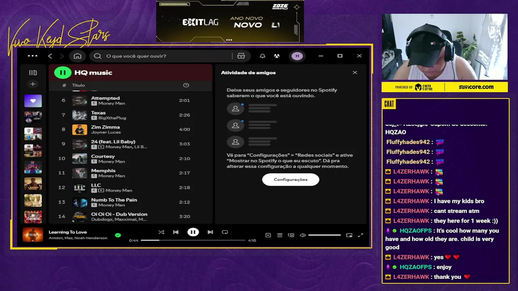Toggle saved green checkmark for current song
This screenshot has height=291, width=518.
click(118, 235)
